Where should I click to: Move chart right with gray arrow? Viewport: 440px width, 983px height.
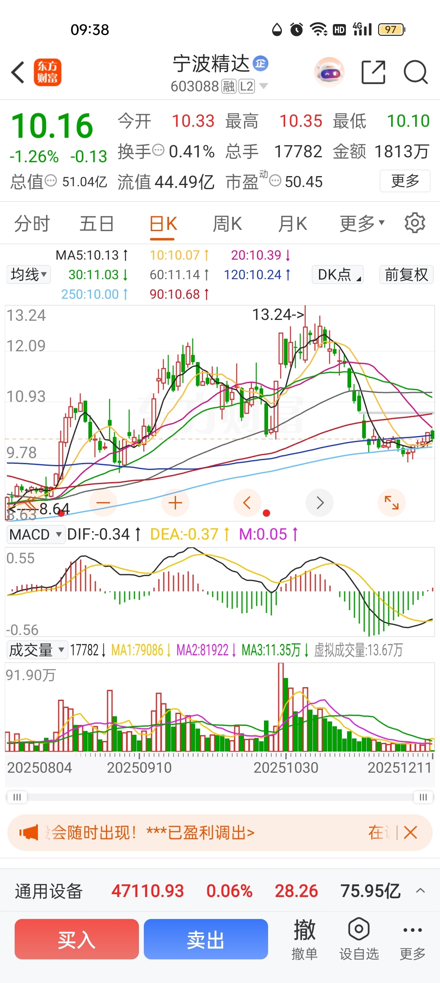[x=320, y=503]
